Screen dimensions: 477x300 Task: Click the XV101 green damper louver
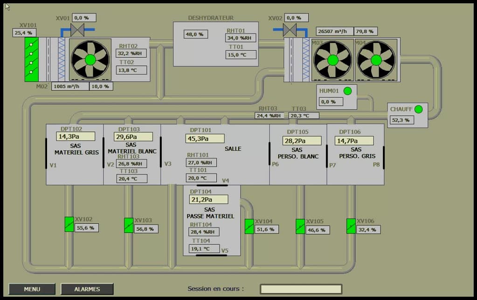(31, 60)
